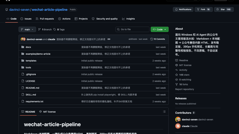The height and width of the screenshot is (134, 239).
Task: Open claude contributor name link
Action: tap(186, 126)
